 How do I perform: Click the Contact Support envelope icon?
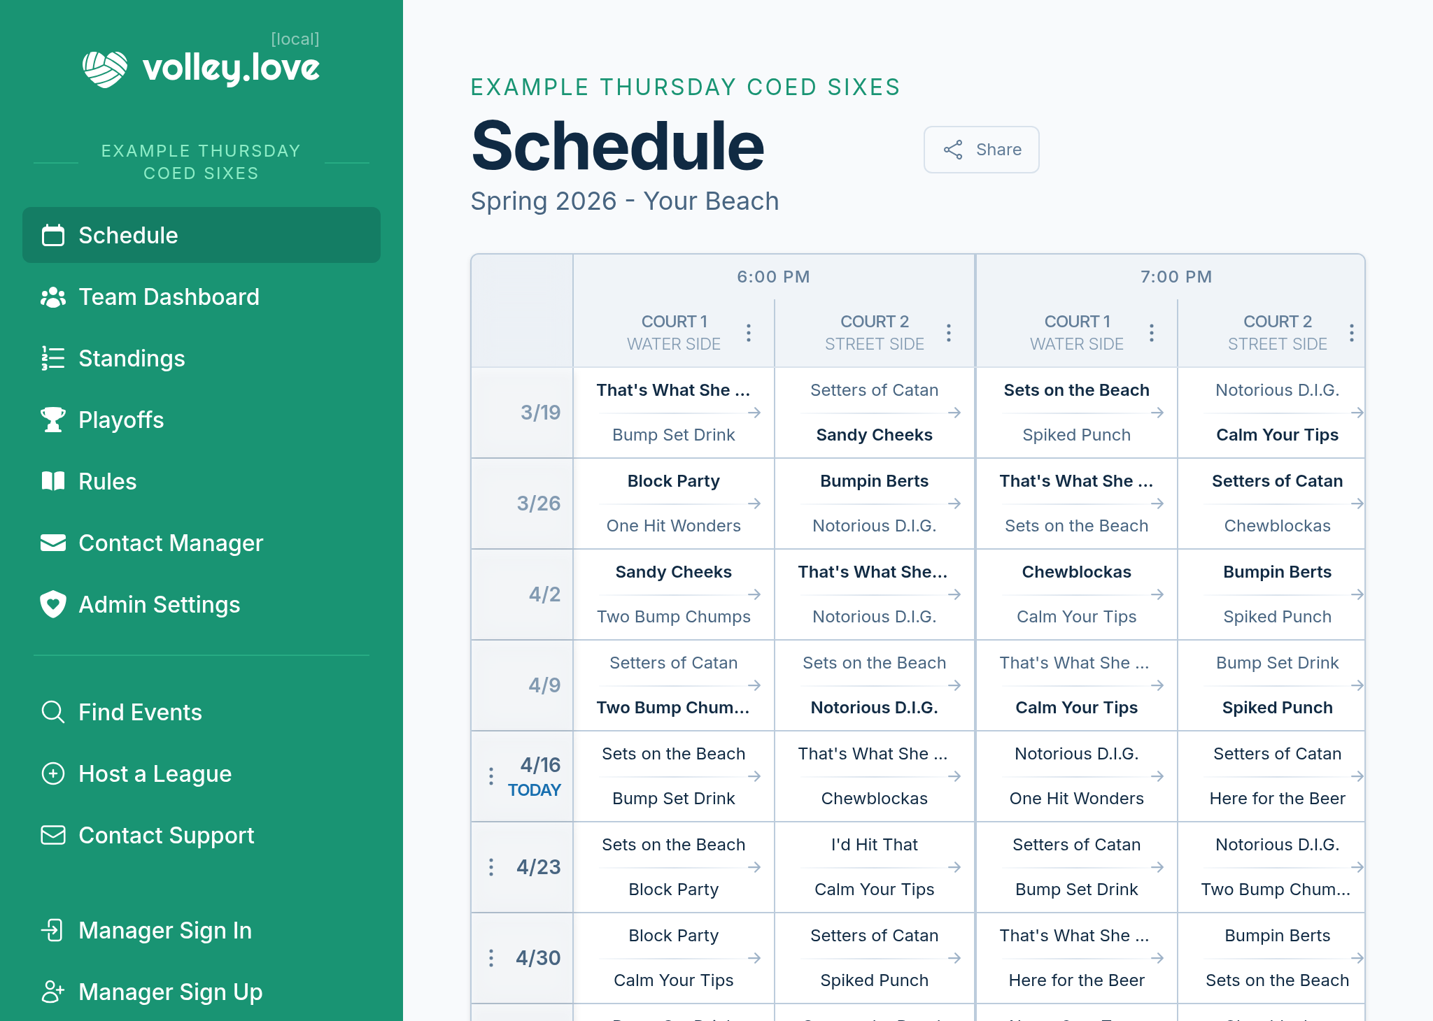point(53,835)
